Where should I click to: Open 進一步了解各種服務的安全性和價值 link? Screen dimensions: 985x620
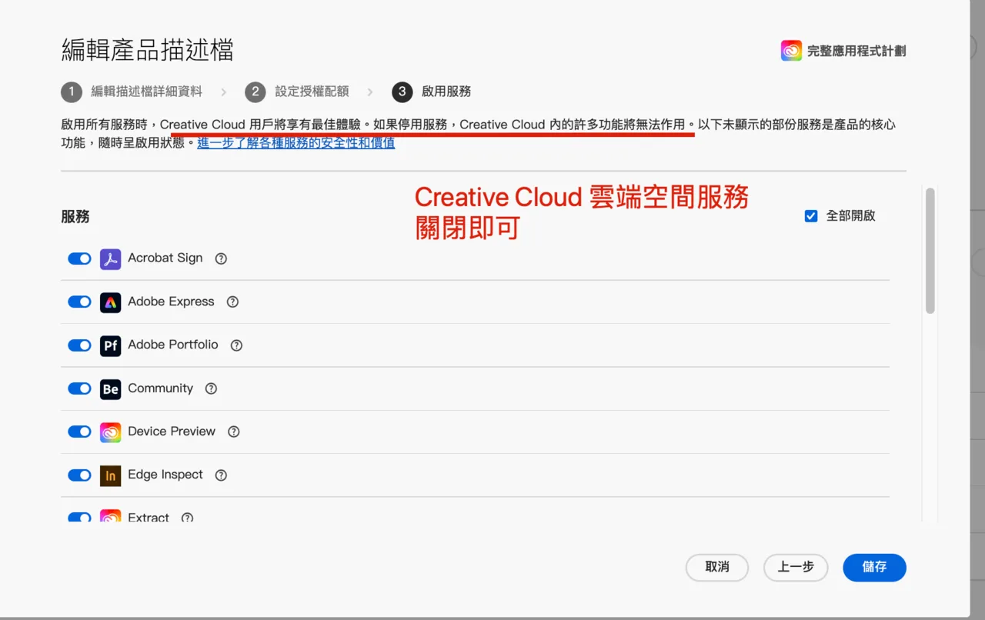[x=296, y=143]
